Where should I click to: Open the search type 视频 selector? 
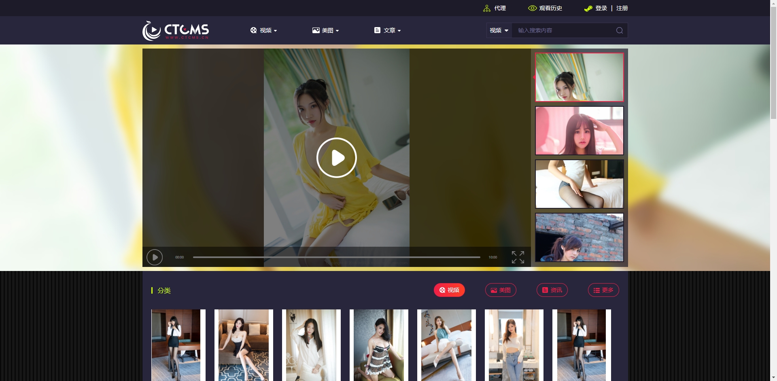(499, 30)
